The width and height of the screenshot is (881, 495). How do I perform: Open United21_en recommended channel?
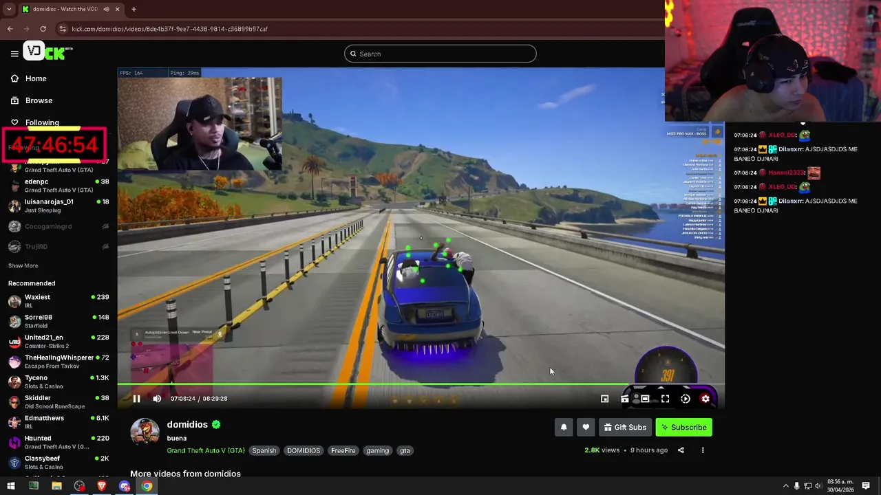[x=59, y=341]
